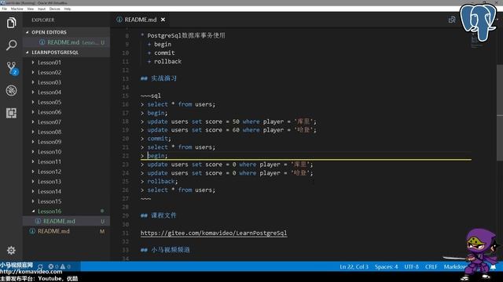Click CRLF line ending in status bar
Image resolution: width=503 pixels, height=282 pixels.
431,266
